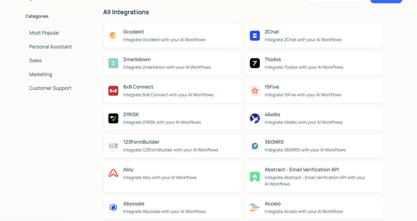Open the 46elks integration title
417x221 pixels.
(272, 115)
